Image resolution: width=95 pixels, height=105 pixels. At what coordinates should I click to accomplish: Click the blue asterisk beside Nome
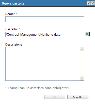17,13
